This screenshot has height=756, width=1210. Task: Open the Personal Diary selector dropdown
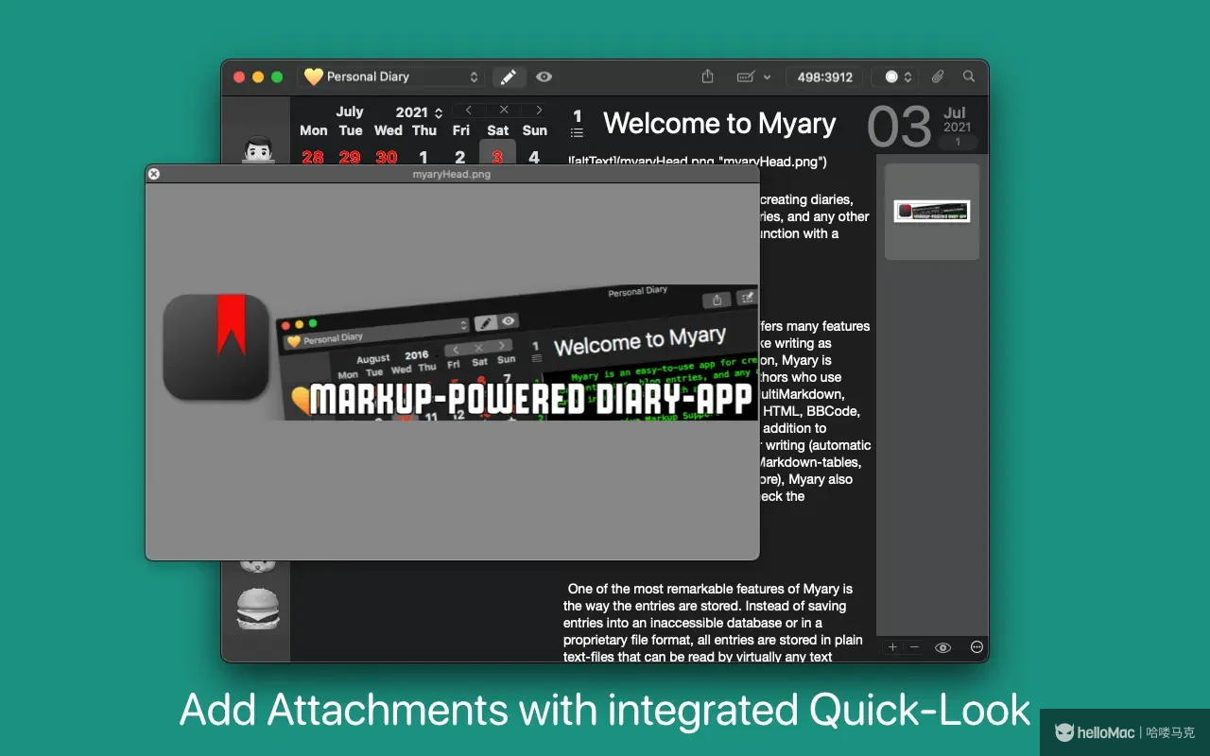click(391, 77)
